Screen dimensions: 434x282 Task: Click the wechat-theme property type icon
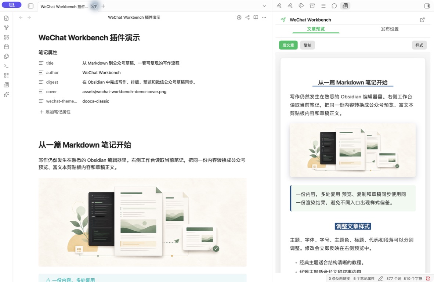pos(41,101)
